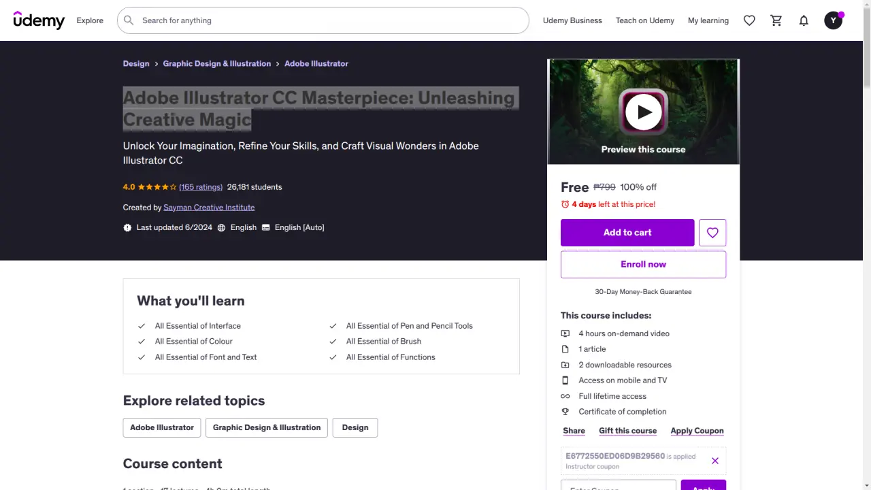
Task: Click the 4 hours on-demand video icon
Action: pos(565,333)
